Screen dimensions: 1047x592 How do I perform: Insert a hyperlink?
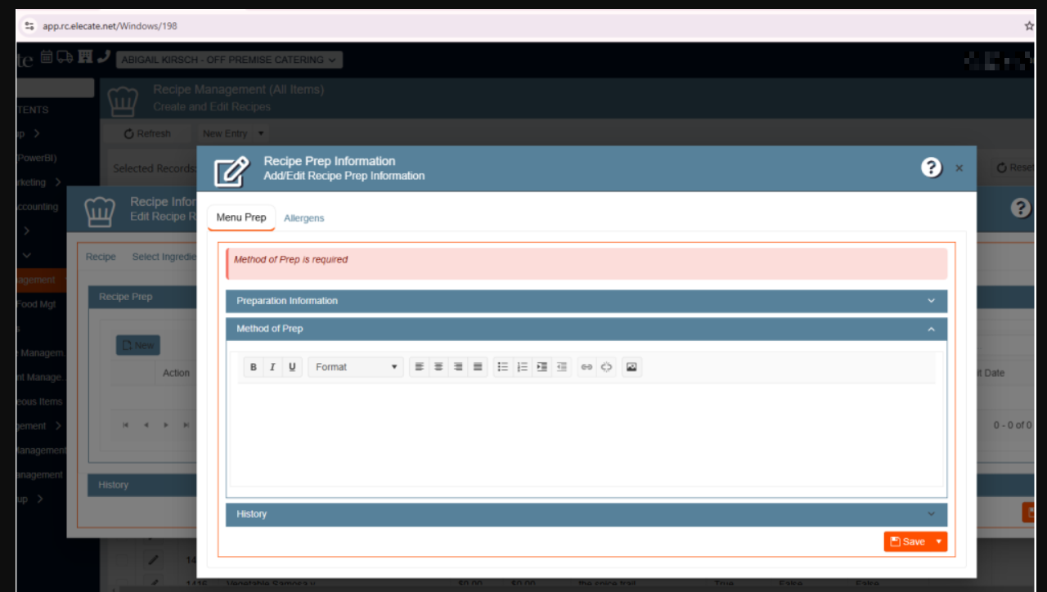tap(586, 367)
